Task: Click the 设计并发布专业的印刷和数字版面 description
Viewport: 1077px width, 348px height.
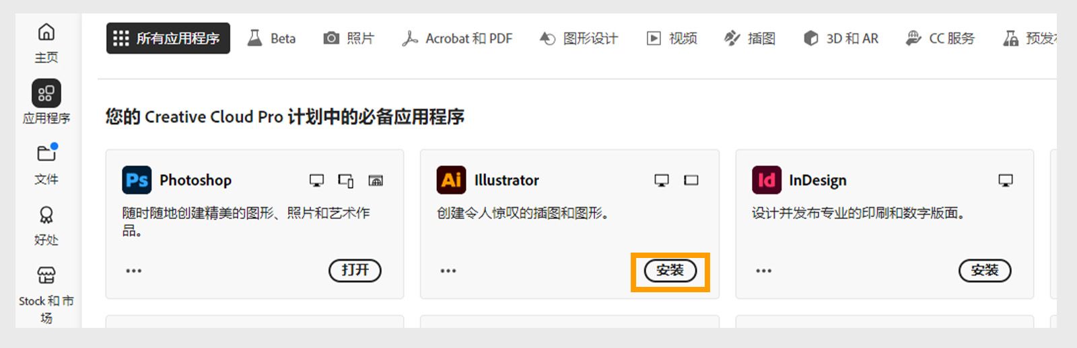Action: pyautogui.click(x=859, y=213)
